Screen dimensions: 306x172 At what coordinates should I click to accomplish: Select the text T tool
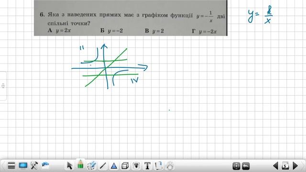coord(147,166)
